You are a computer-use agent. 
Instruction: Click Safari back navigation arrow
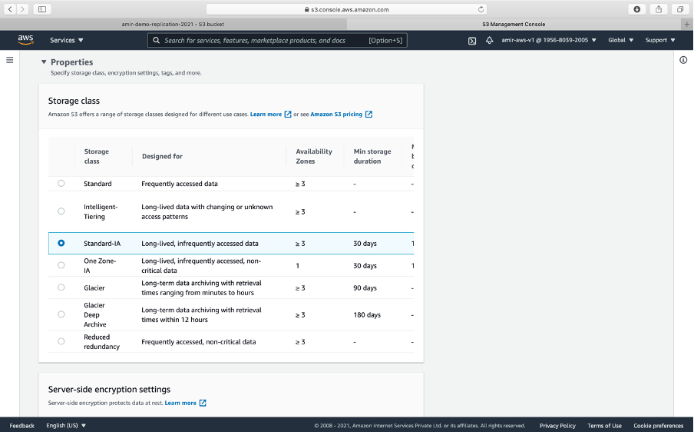point(10,9)
